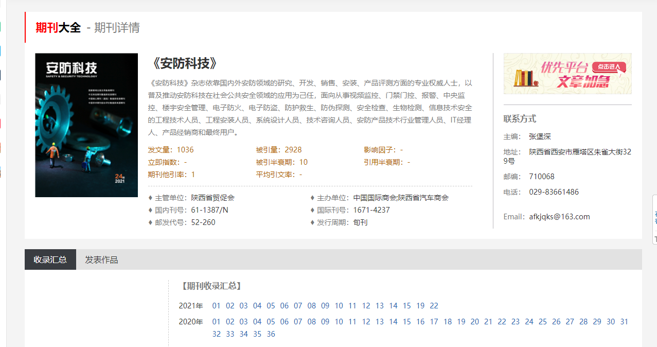Viewport: 657px width, 347px height.
Task: Click the 安防科技 journal cover image
Action: (x=86, y=125)
